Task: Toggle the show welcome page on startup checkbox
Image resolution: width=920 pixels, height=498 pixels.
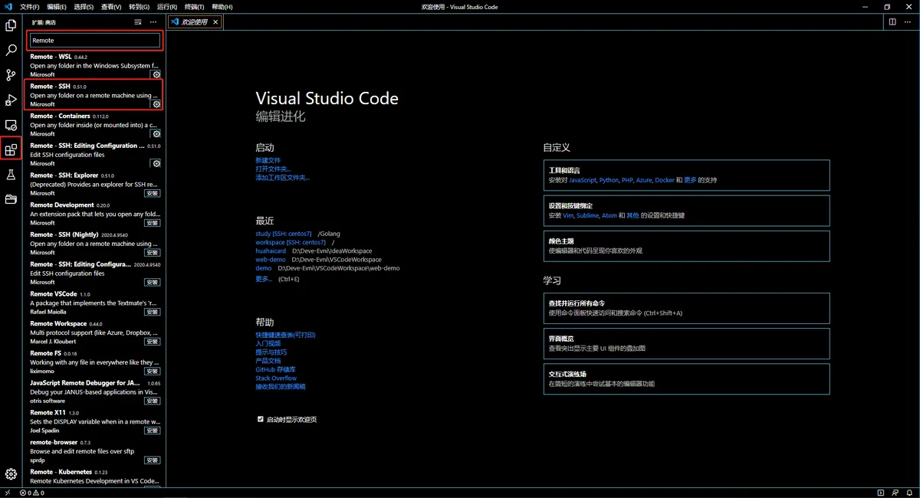Action: tap(261, 419)
